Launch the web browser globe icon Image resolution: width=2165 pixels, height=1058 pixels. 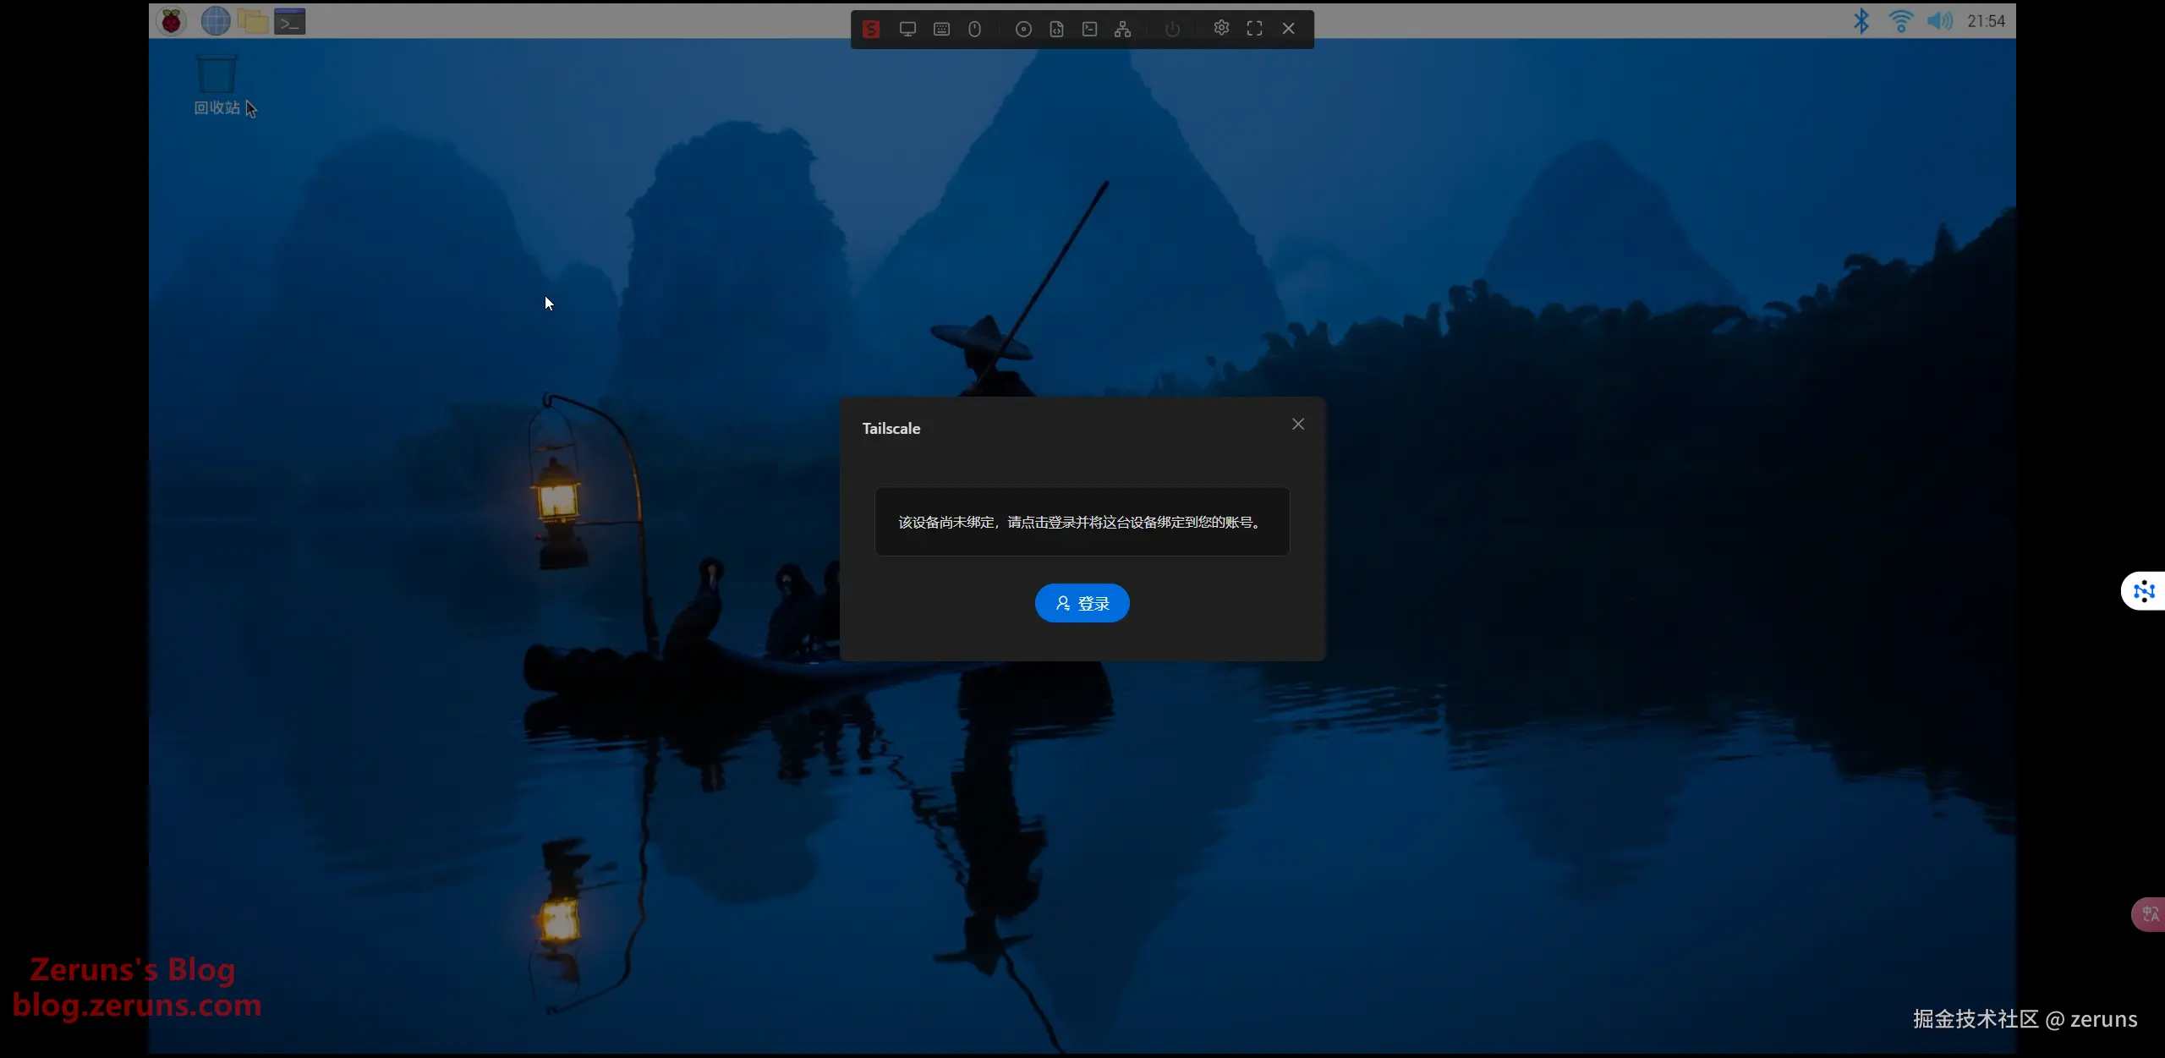[x=216, y=21]
